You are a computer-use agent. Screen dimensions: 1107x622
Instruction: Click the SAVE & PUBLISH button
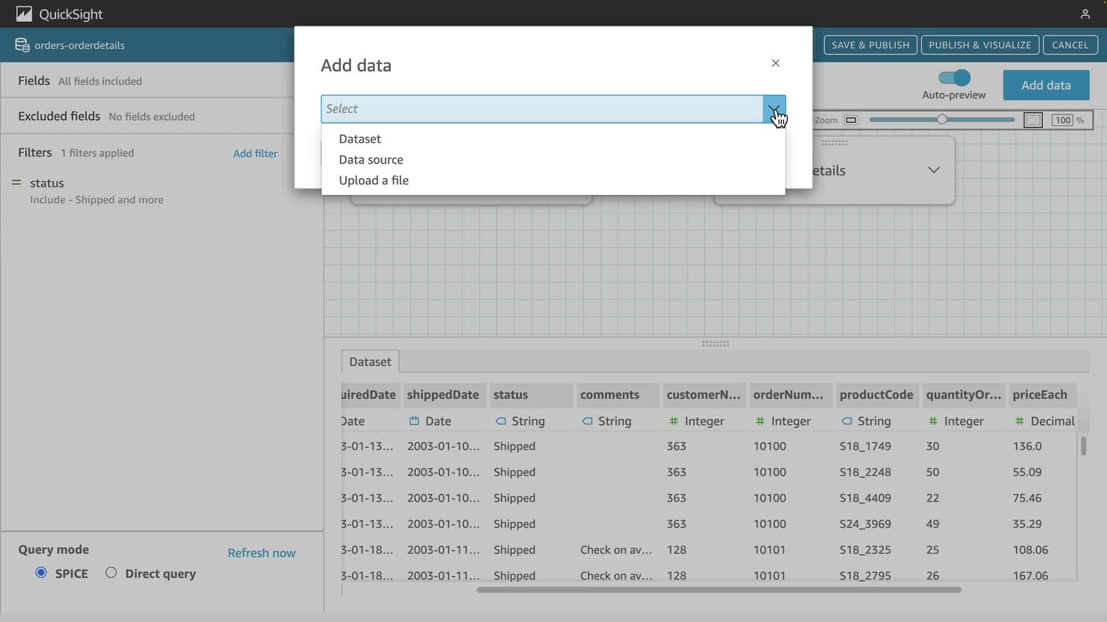(x=870, y=45)
